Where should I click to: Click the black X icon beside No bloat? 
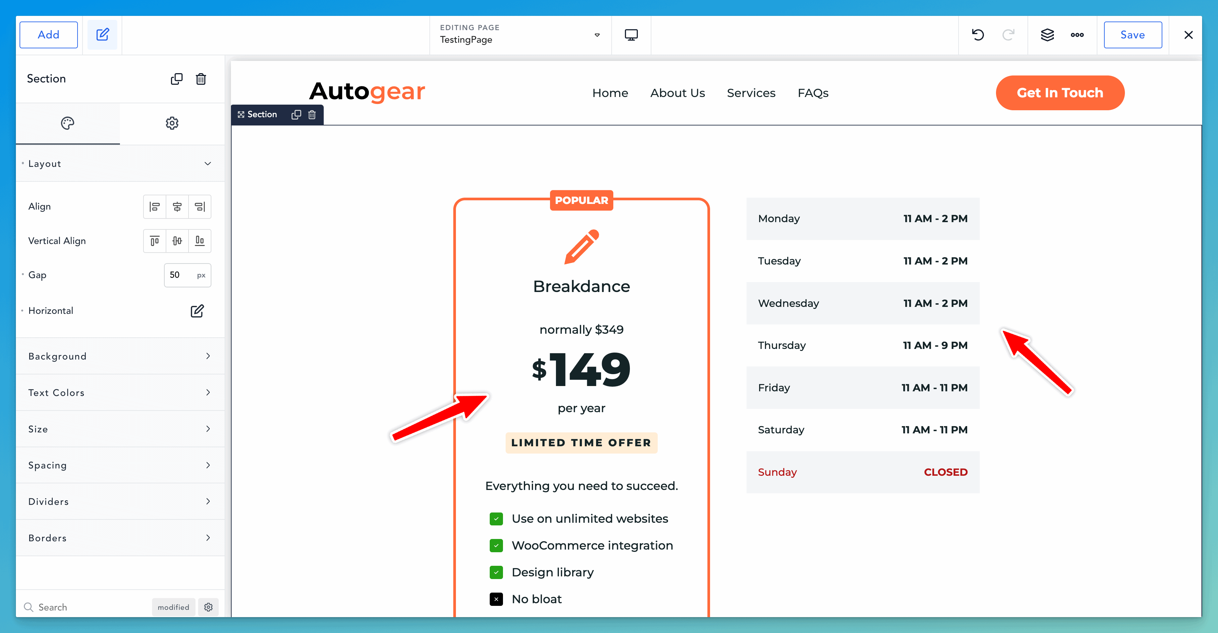496,599
